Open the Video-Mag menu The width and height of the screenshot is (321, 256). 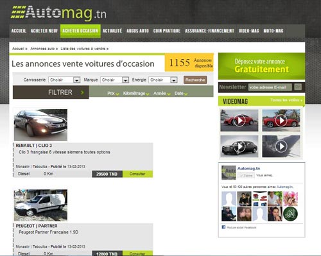(248, 31)
